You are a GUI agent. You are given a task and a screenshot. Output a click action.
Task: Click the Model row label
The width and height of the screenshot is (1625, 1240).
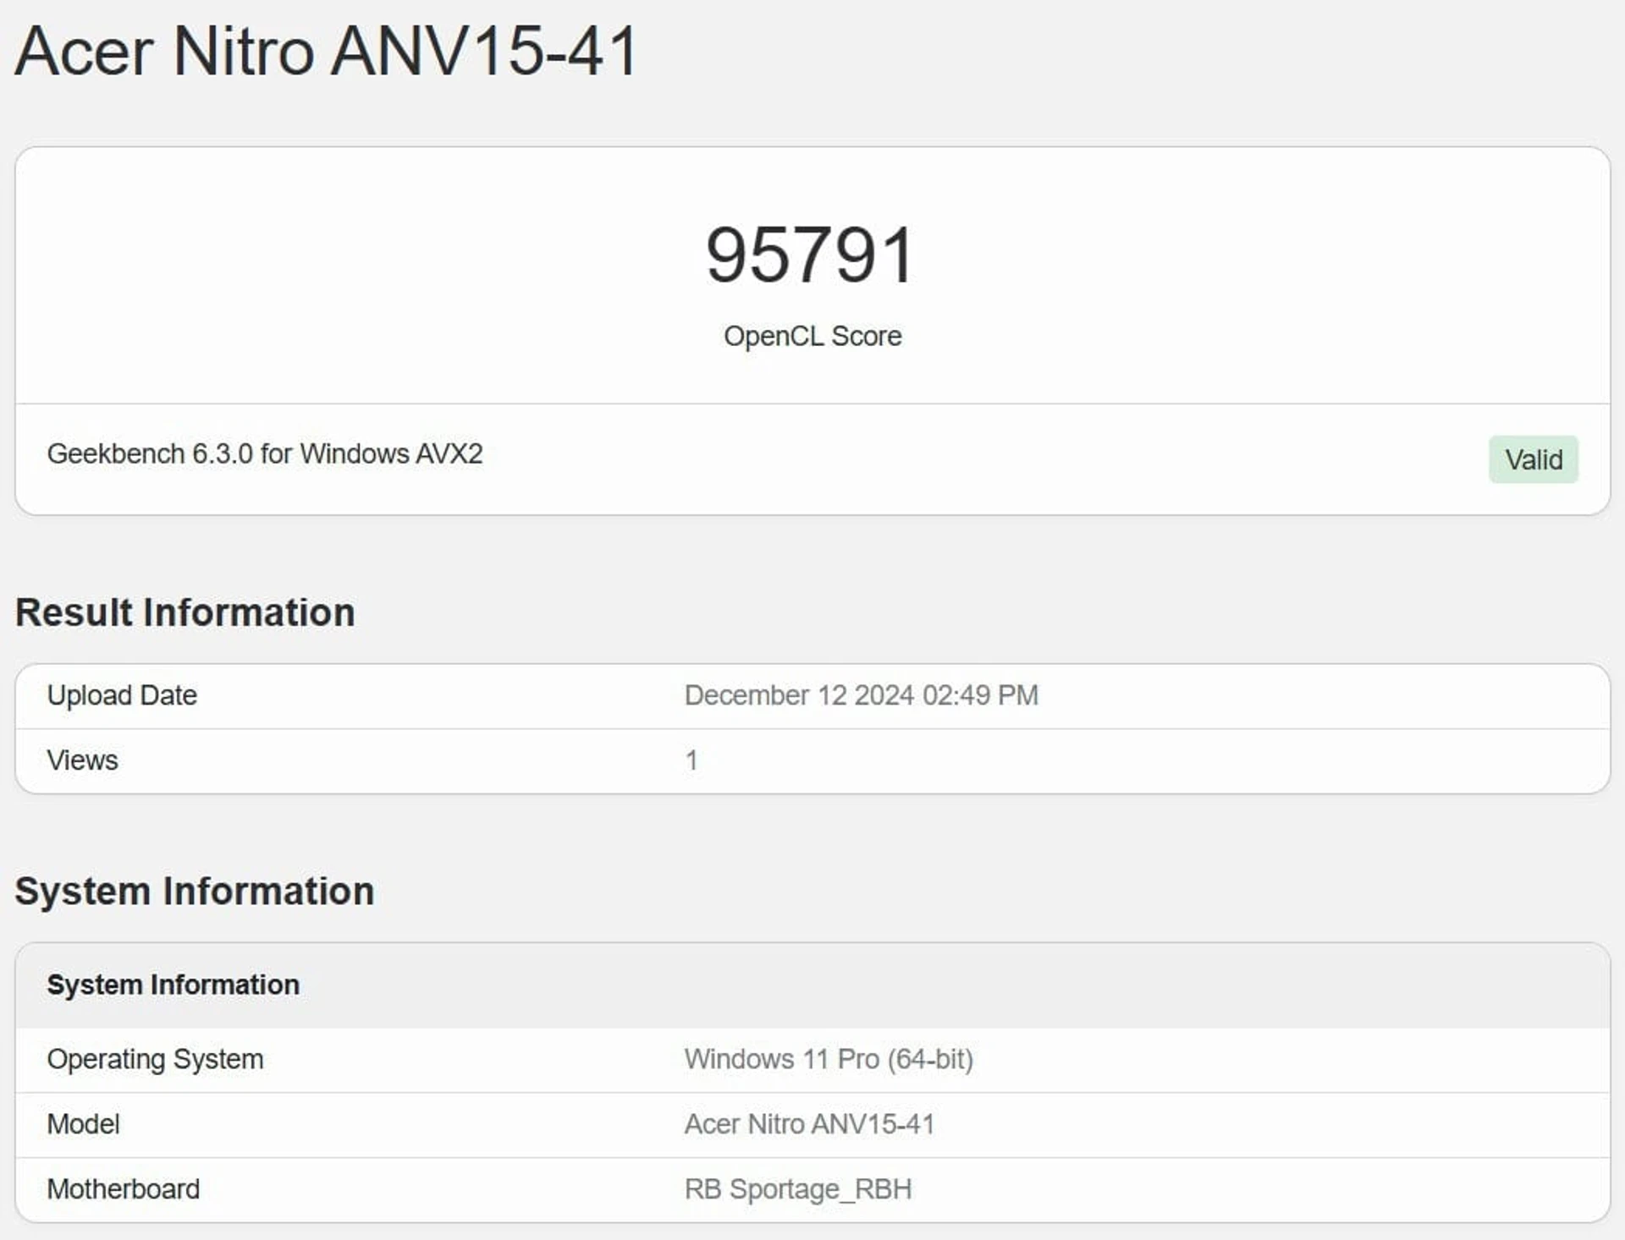(84, 1124)
